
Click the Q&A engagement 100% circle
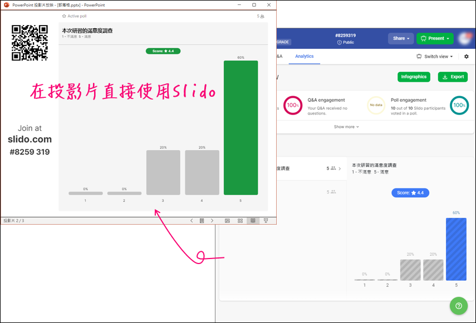(293, 105)
